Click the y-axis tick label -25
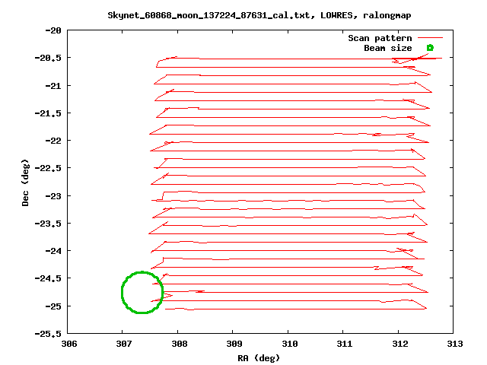 (x=53, y=306)
